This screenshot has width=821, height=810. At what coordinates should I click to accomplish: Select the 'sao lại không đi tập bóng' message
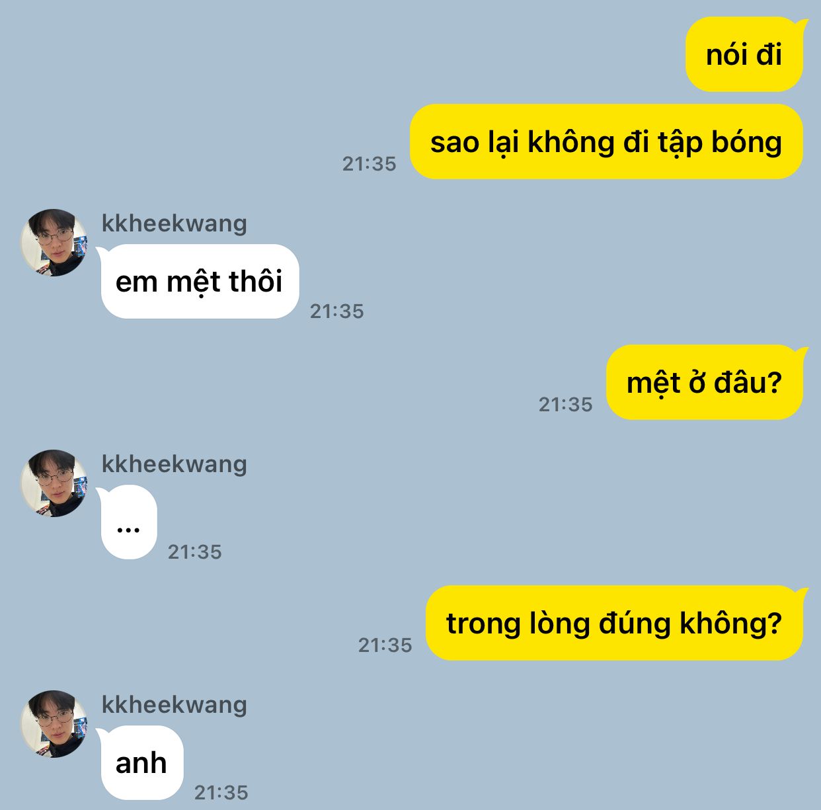click(x=607, y=142)
